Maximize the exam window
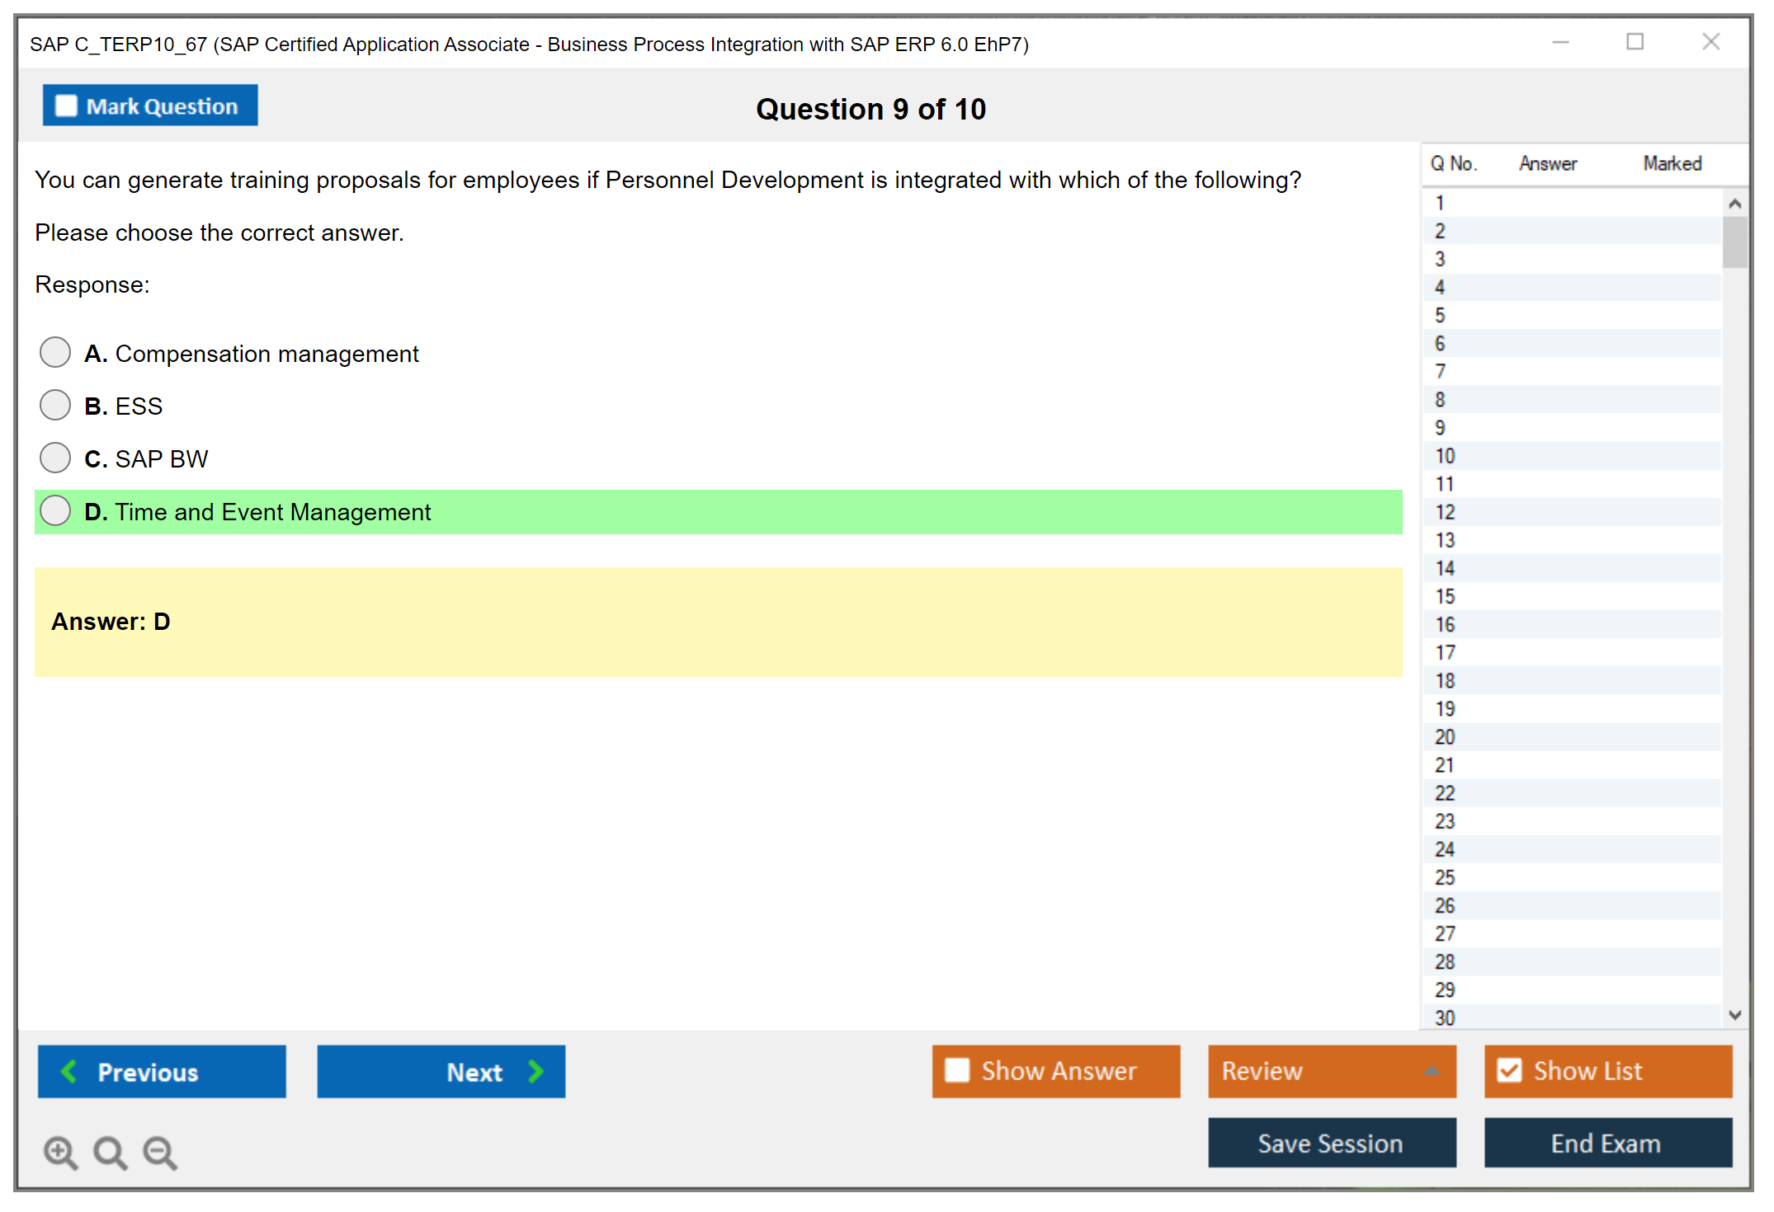The height and width of the screenshot is (1212, 1774). tap(1635, 42)
